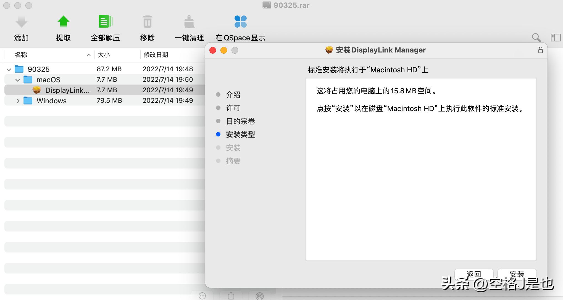
Task: Toggle the sidebar panel icon
Action: [556, 38]
